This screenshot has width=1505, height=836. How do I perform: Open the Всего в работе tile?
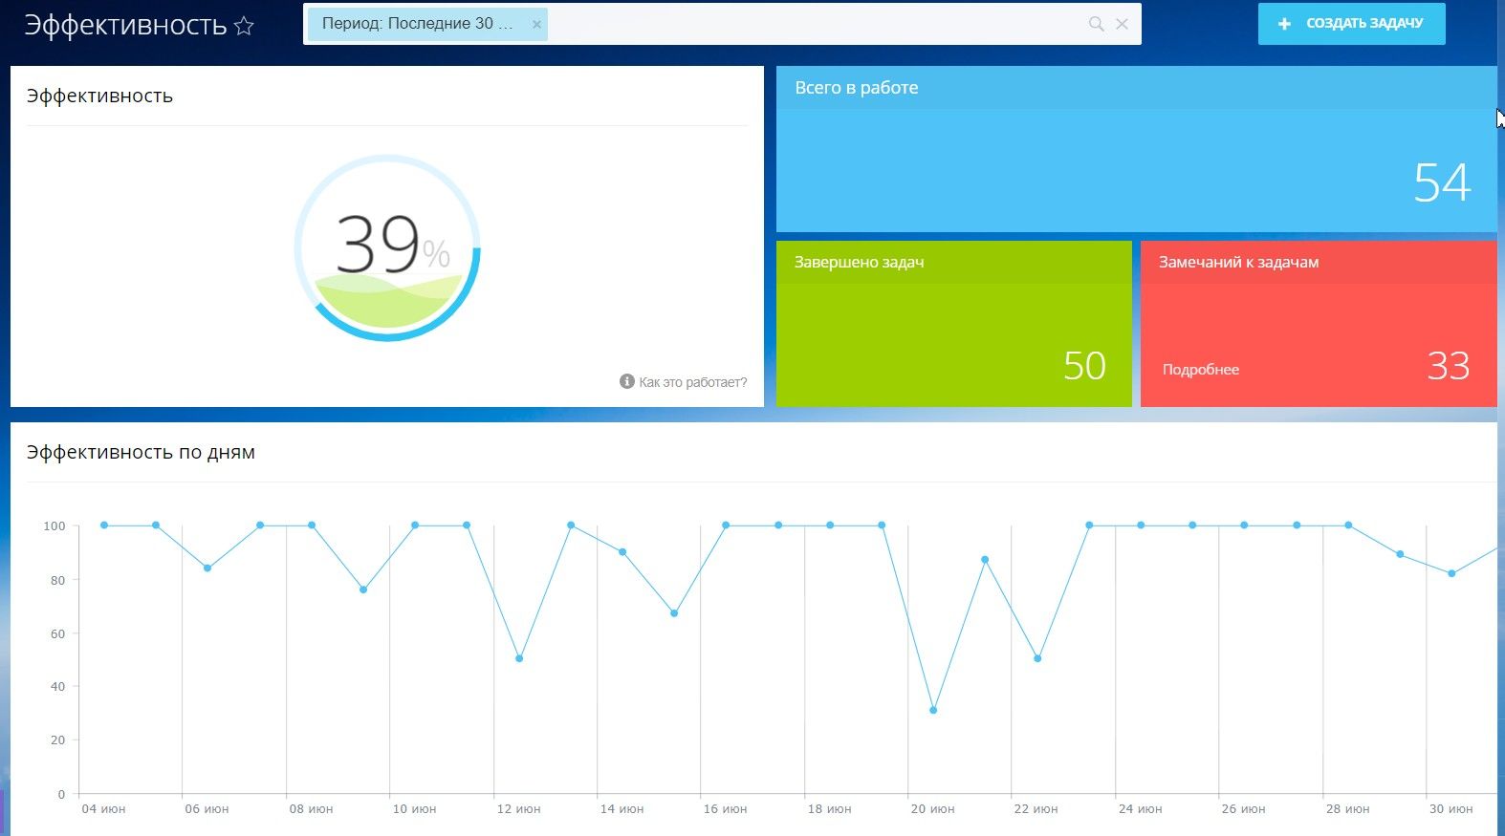pos(1135,162)
